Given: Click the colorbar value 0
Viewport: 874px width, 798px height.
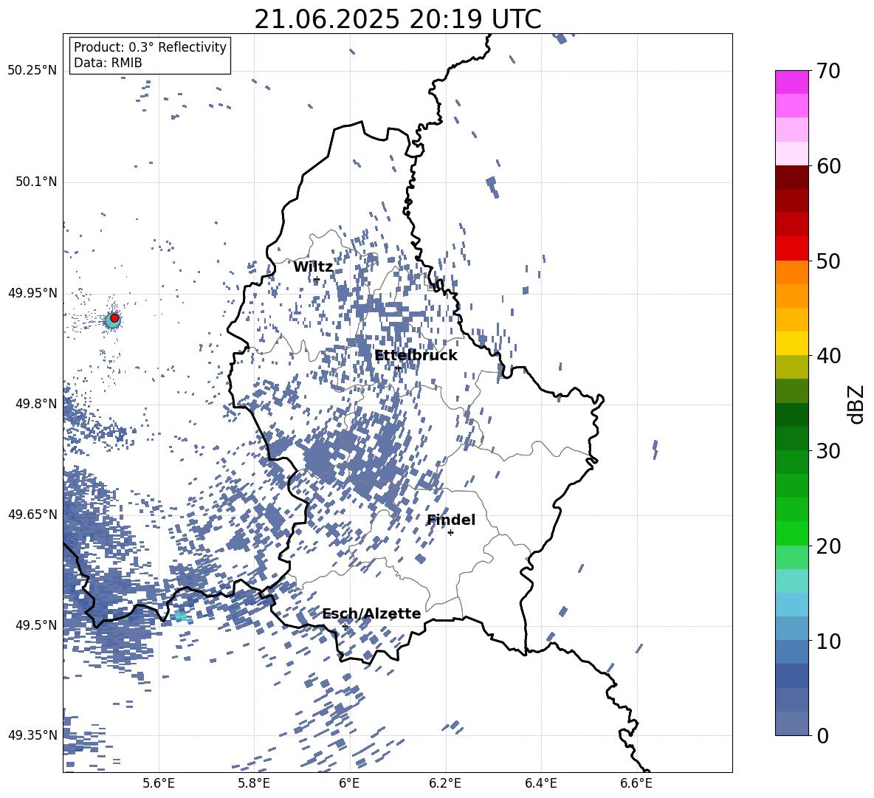Looking at the screenshot, I should 823,735.
